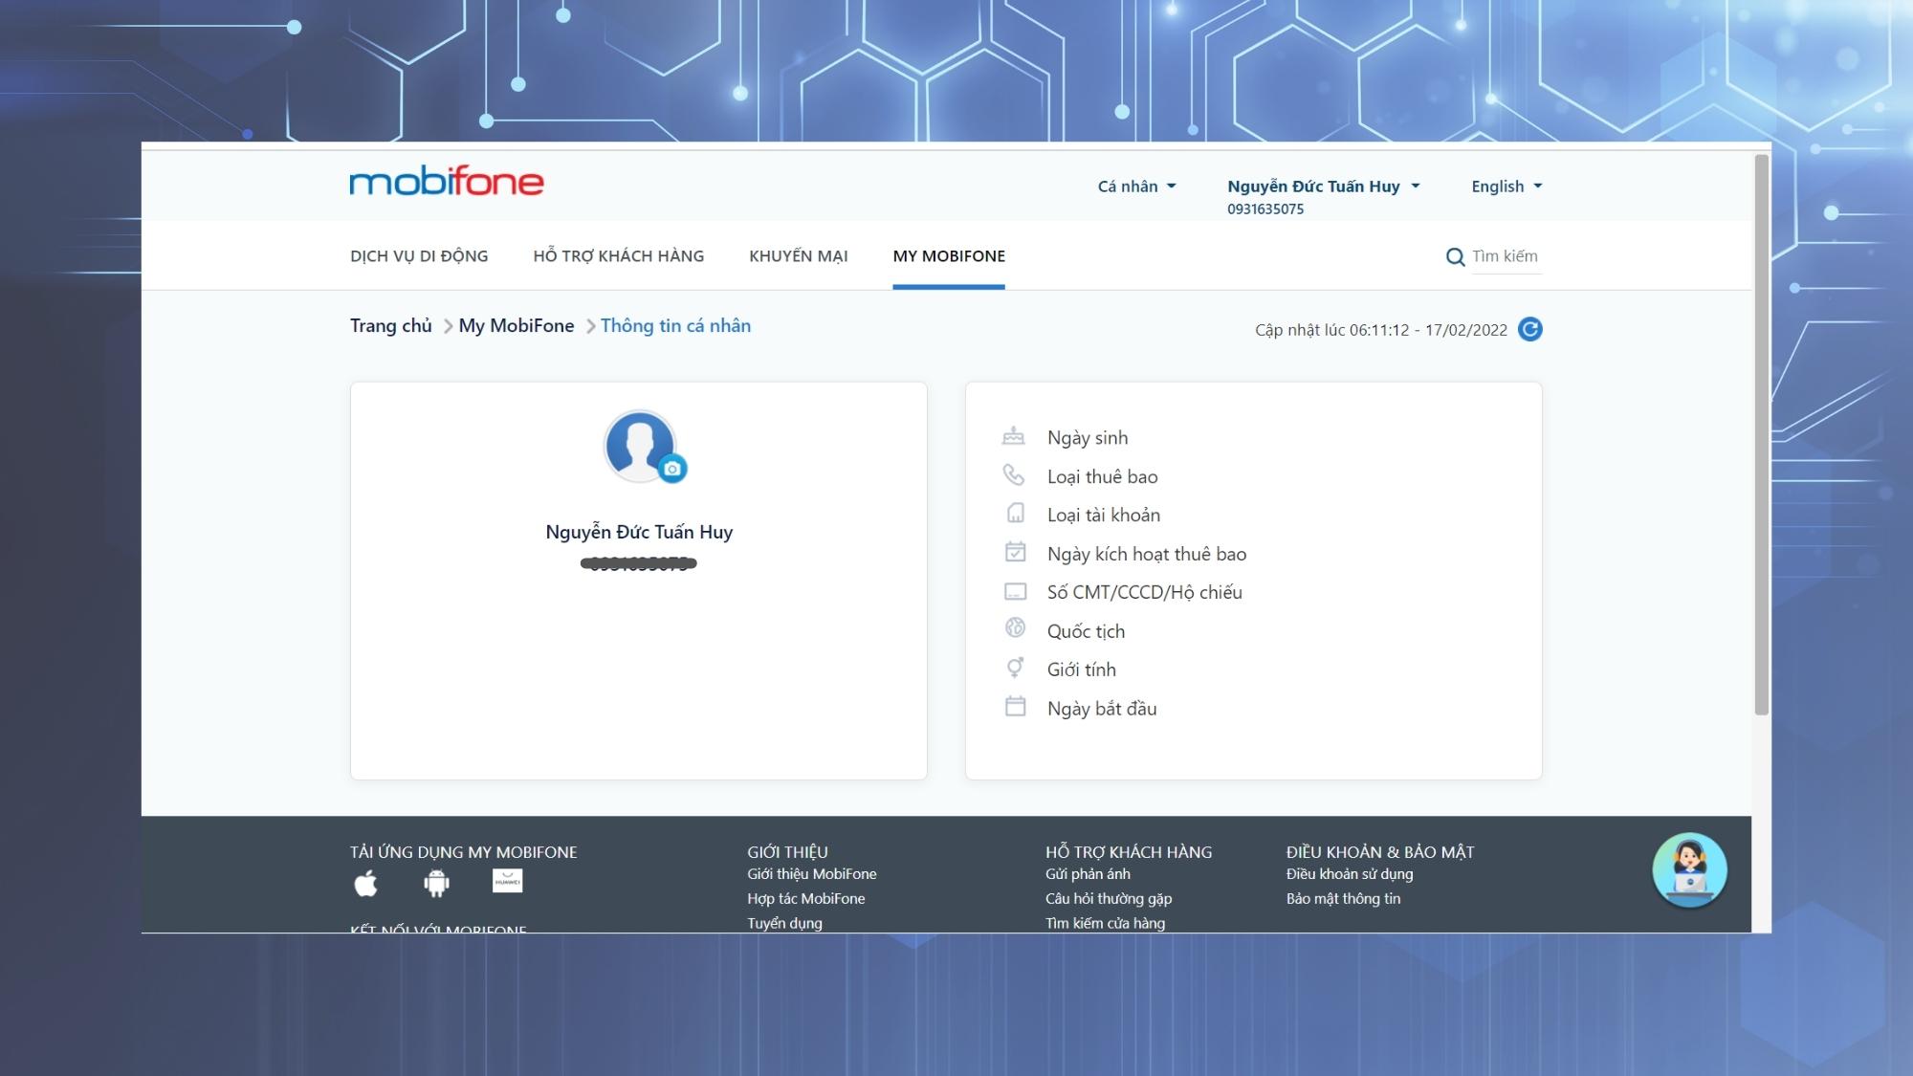Click the Quốc tịch label

click(x=1086, y=631)
